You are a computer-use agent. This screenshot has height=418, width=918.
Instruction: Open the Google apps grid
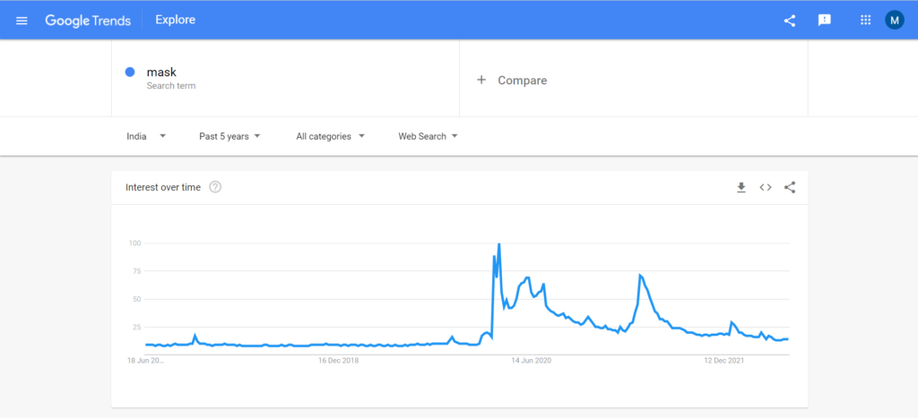point(865,20)
